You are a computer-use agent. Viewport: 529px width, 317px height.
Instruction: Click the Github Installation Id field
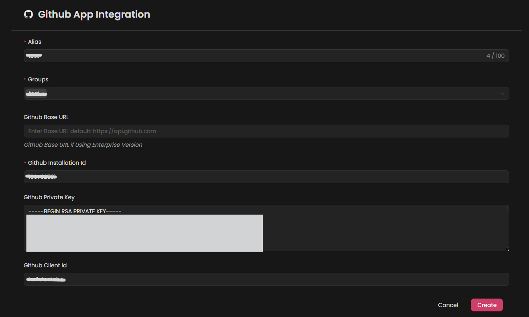click(266, 177)
